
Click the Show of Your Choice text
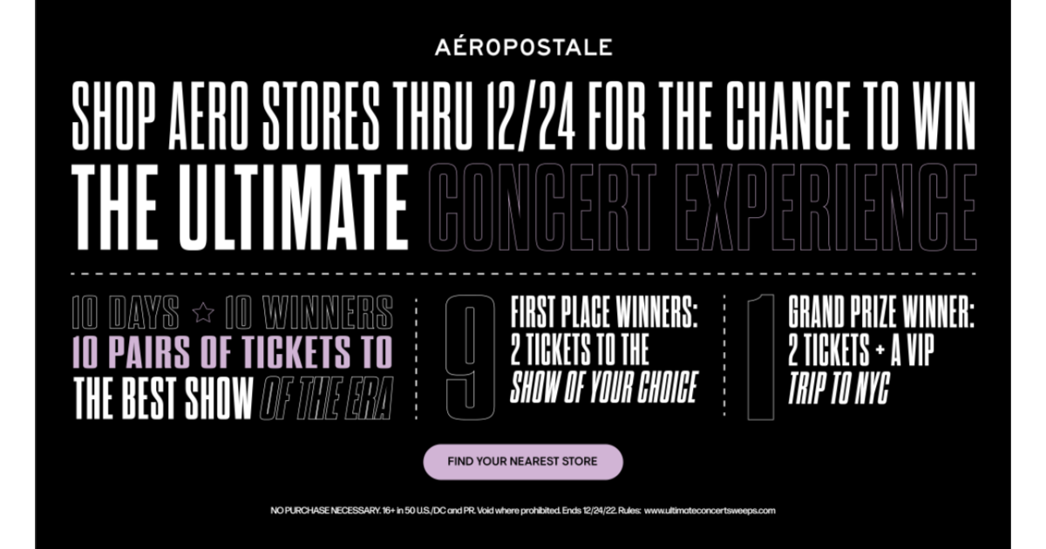click(603, 389)
